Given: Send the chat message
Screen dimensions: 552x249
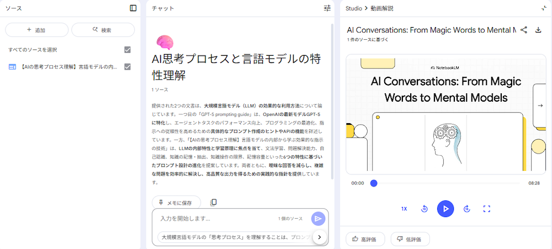Looking at the screenshot, I should click(319, 219).
